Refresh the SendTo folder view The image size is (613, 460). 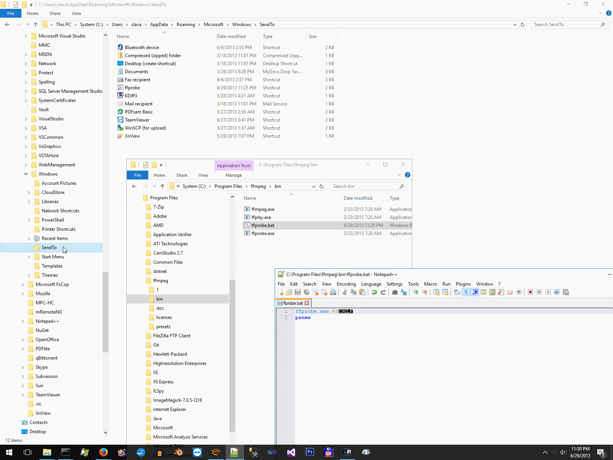point(523,25)
